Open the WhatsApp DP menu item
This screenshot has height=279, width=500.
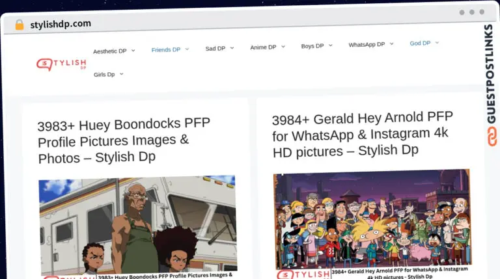pos(367,45)
